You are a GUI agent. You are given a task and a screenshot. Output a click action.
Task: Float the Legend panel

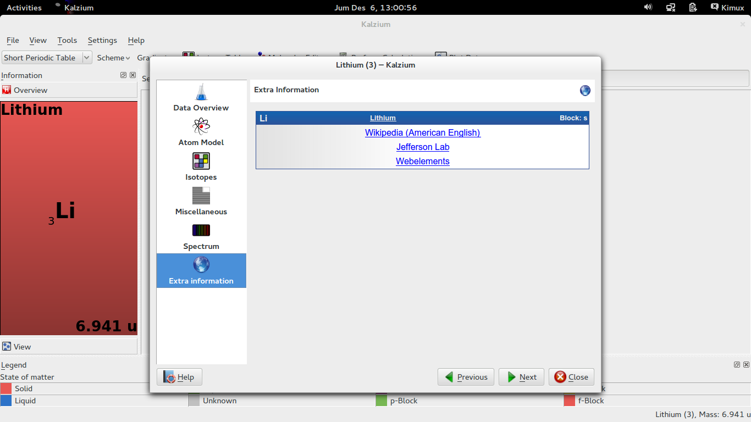tap(737, 364)
